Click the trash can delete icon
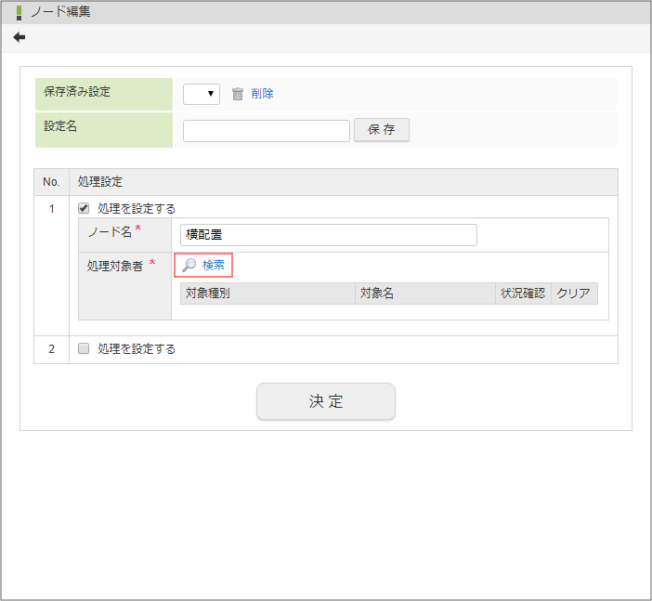652x601 pixels. coord(238,94)
